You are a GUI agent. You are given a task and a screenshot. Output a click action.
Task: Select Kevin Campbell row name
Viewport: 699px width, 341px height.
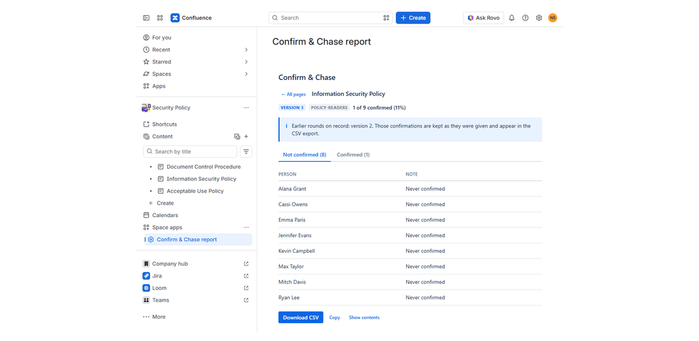(x=297, y=251)
